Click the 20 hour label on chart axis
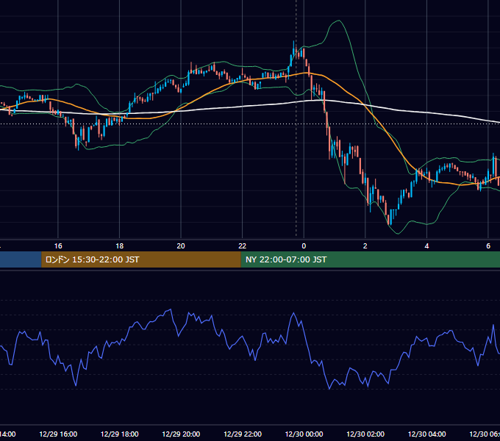This screenshot has height=441, width=500. click(x=181, y=246)
